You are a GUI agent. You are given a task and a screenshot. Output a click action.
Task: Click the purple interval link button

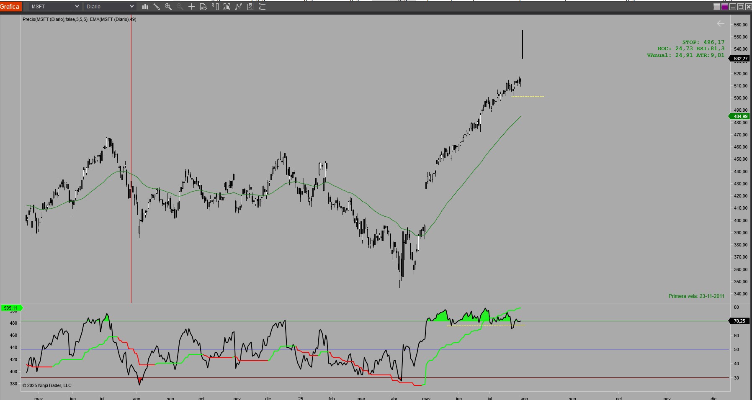[x=725, y=7]
